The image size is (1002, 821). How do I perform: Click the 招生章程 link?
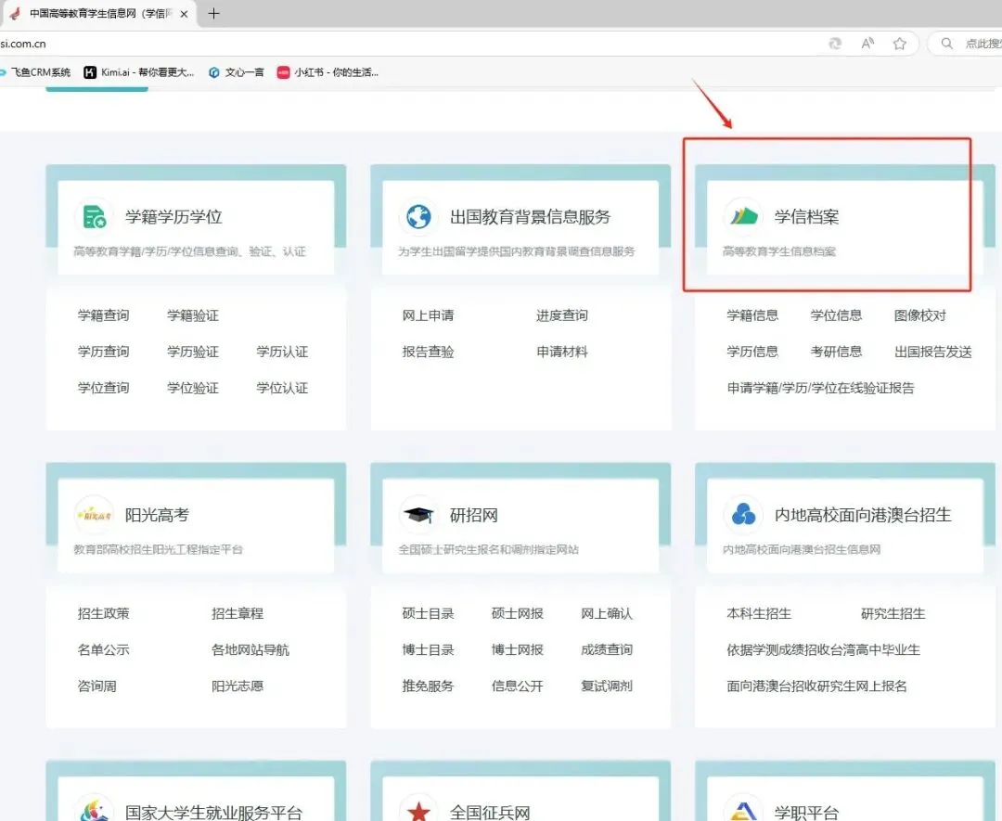click(x=238, y=613)
